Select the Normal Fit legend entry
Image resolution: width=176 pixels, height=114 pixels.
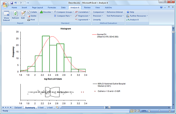click(105, 36)
